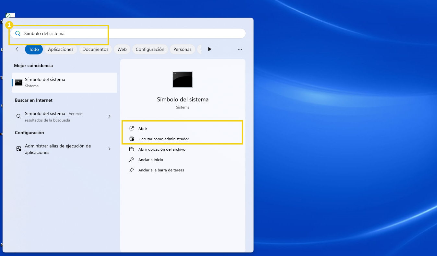Click the pin icon for Anclar a Inicio
This screenshot has height=256, width=437.
click(x=132, y=159)
